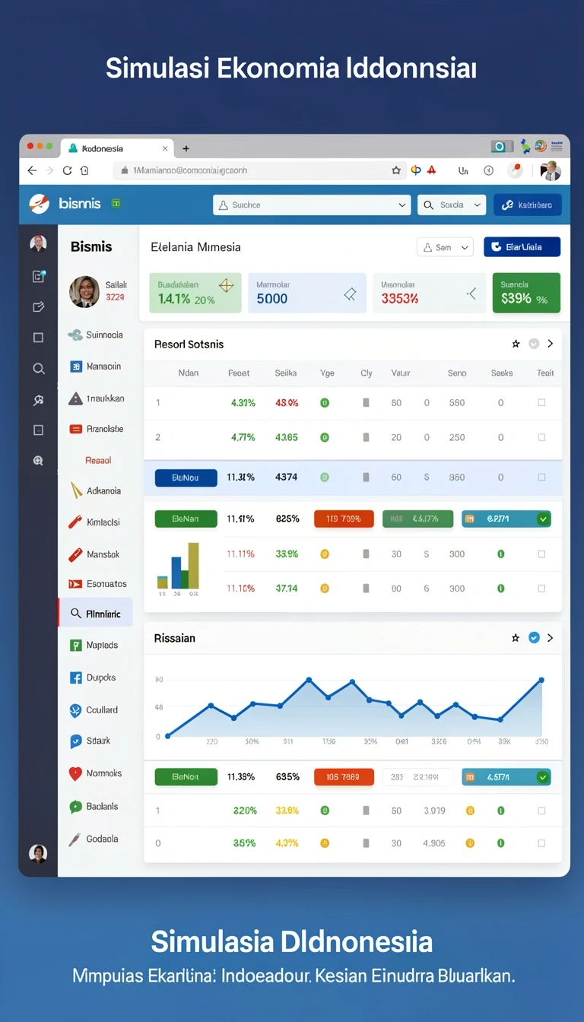
Task: Expand Resorl Sotsnis panel chevron
Action: pos(551,344)
